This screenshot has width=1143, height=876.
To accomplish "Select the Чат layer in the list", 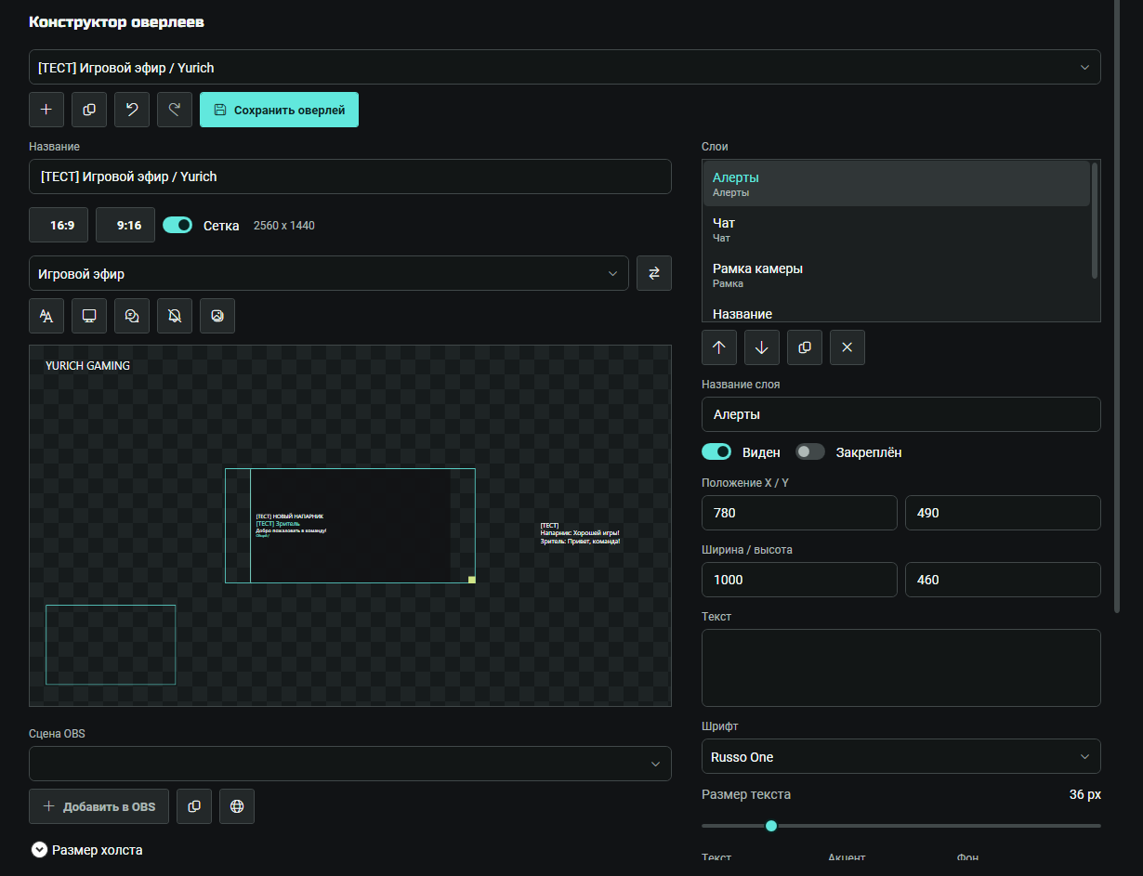I will click(897, 229).
